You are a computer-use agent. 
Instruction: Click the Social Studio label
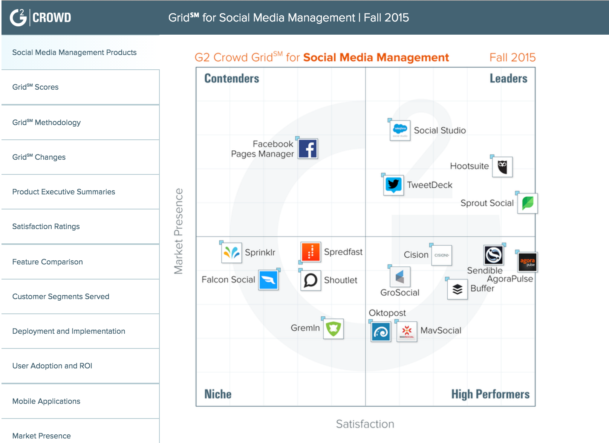[x=440, y=130]
